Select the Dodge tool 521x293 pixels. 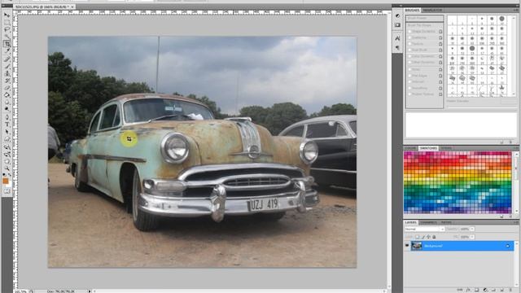[x=7, y=109]
